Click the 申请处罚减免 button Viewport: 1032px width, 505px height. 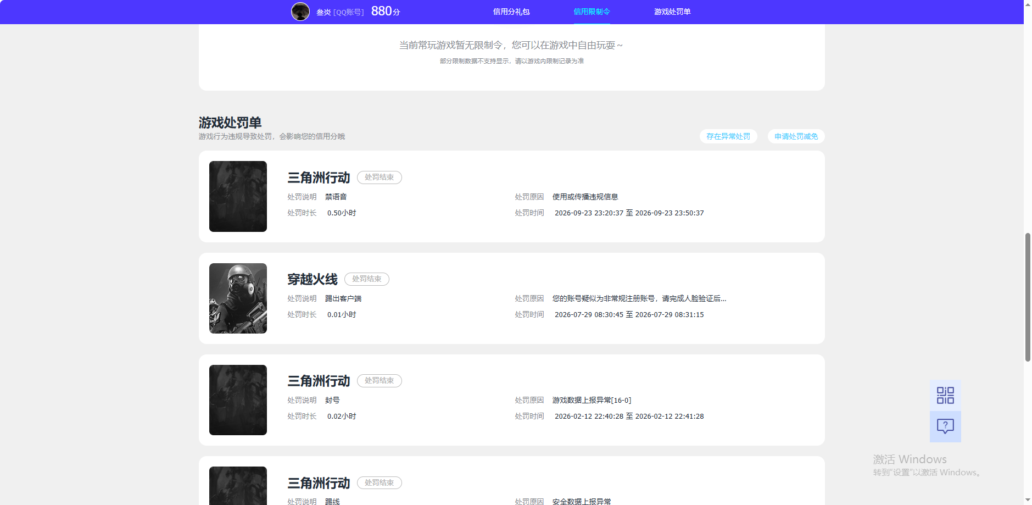[x=796, y=136]
